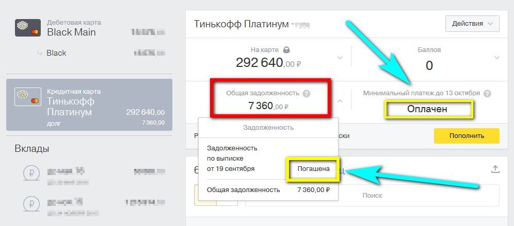Click help icon next to Минимальный платеж

[487, 94]
